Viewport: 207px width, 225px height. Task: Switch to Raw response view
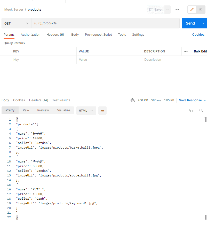(26, 110)
